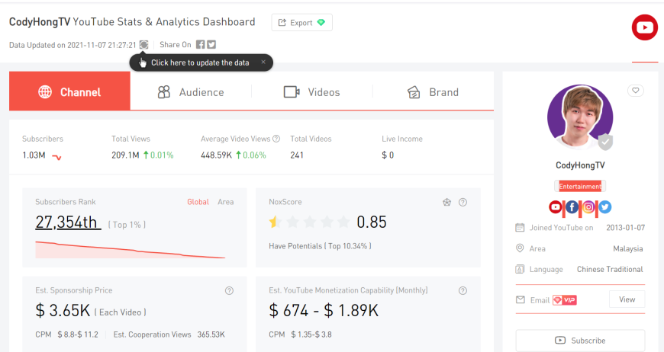Select Area subscribers rank
Image resolution: width=664 pixels, height=352 pixels.
(226, 202)
